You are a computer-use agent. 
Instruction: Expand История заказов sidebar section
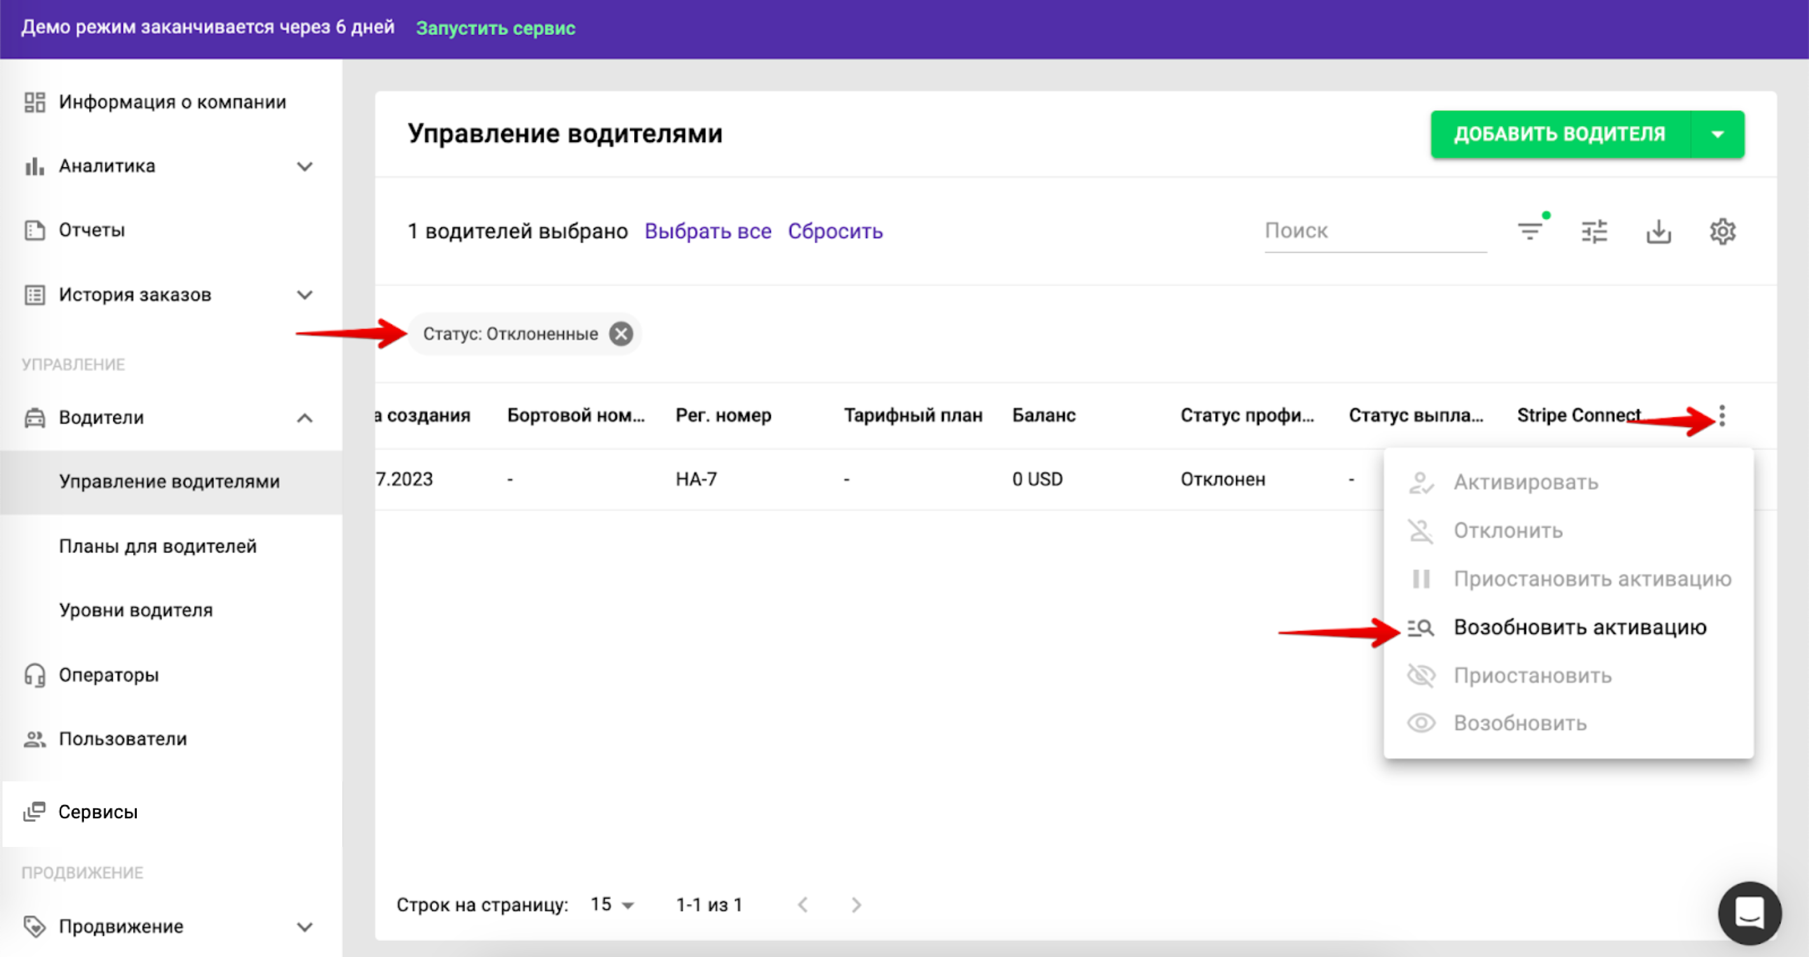click(304, 295)
